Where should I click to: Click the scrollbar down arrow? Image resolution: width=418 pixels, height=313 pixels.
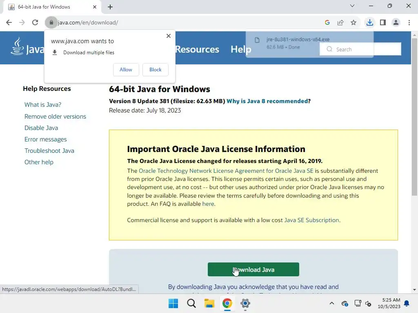click(414, 290)
